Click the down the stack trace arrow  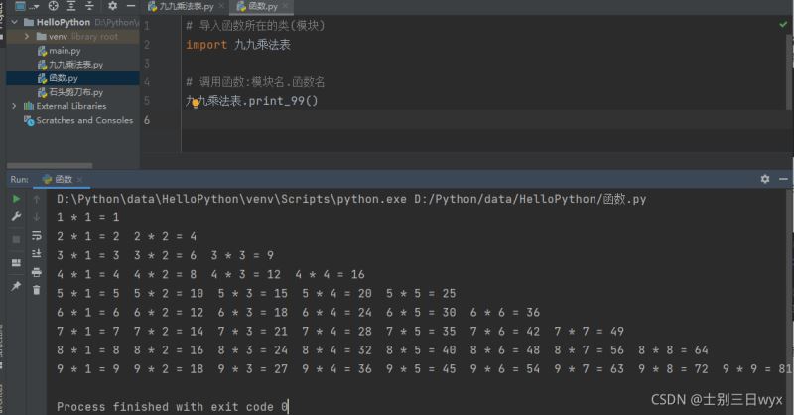coord(37,216)
